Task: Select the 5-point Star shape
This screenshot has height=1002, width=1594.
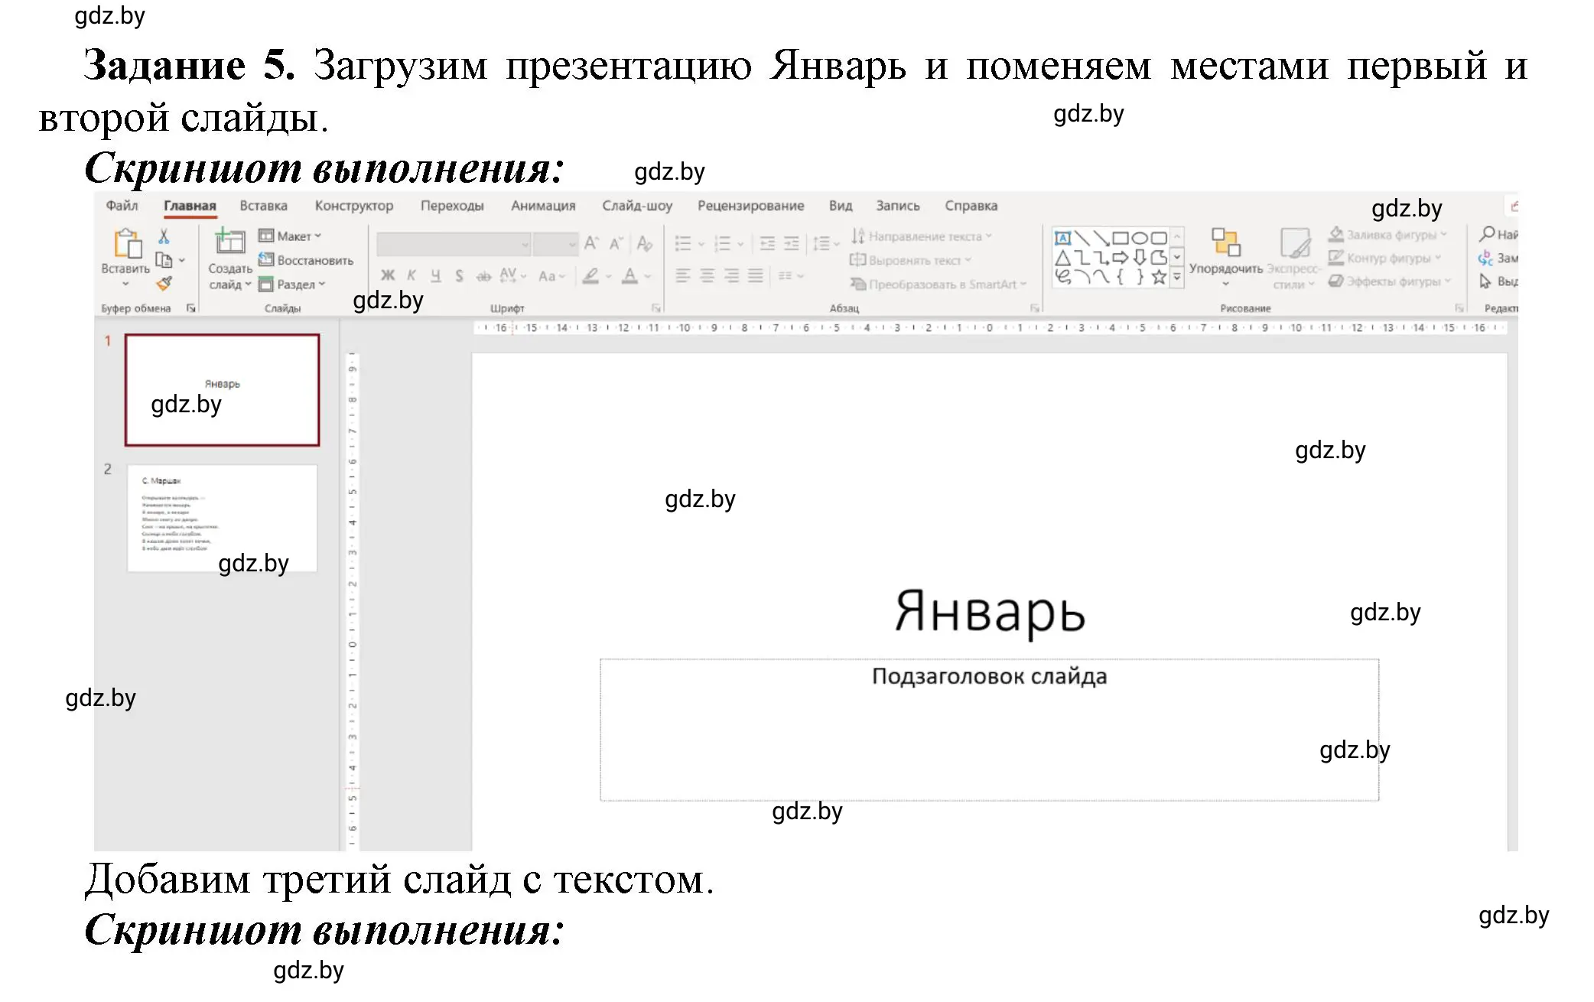Action: [x=1159, y=276]
